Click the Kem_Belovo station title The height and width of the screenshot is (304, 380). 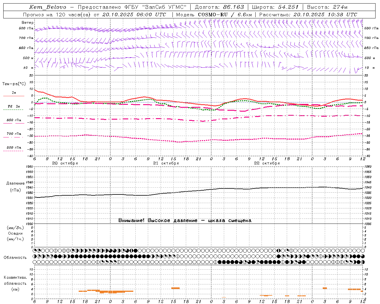tap(48, 7)
